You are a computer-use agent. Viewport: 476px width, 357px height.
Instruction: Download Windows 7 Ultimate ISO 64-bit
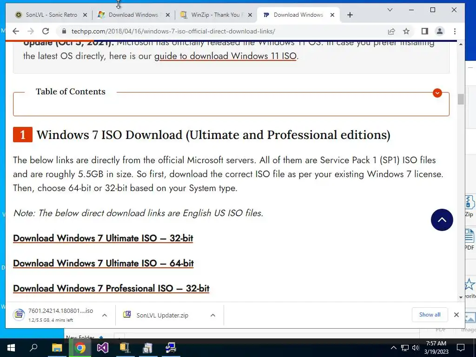103,264
